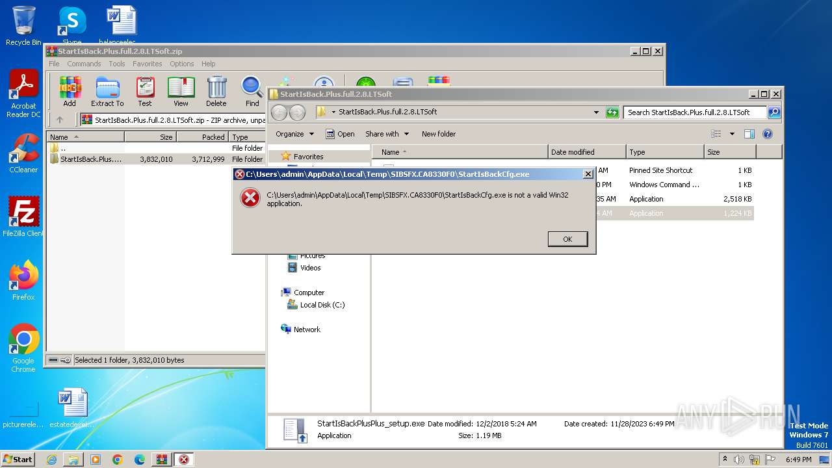Viewport: 832px width, 468px height.
Task: Open Microsoft Edge from the taskbar
Action: pyautogui.click(x=139, y=460)
